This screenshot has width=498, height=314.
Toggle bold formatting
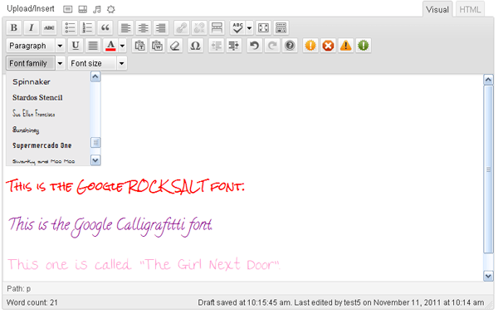tap(13, 28)
